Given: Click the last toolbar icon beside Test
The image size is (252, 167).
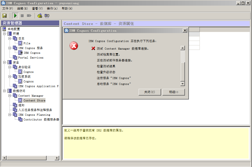Looking at the screenshot, I should (x=47, y=16).
